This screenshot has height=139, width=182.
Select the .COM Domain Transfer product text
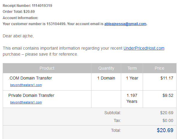click(30, 78)
